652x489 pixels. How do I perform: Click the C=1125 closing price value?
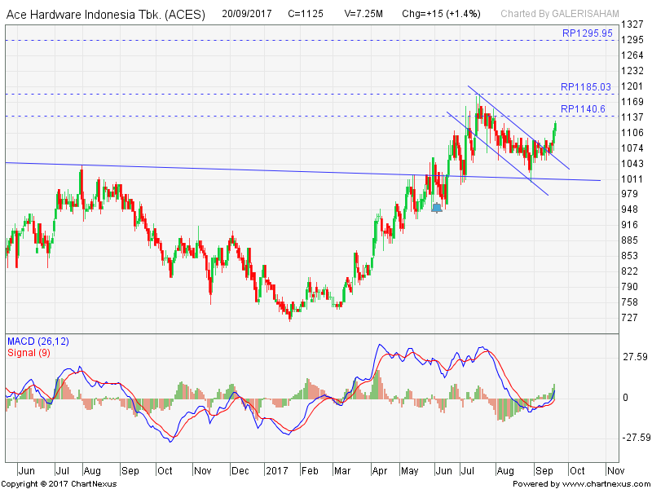pos(306,14)
